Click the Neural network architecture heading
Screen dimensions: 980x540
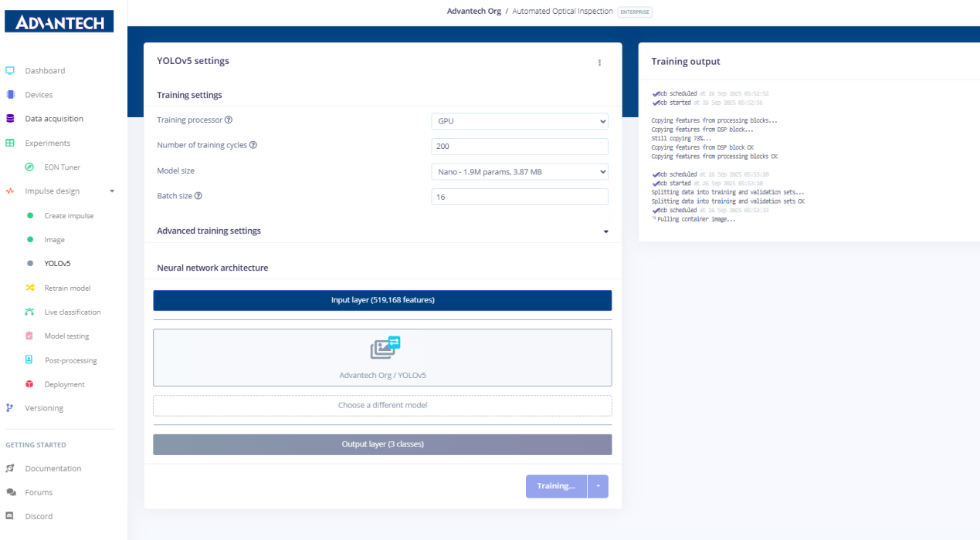[x=212, y=268]
